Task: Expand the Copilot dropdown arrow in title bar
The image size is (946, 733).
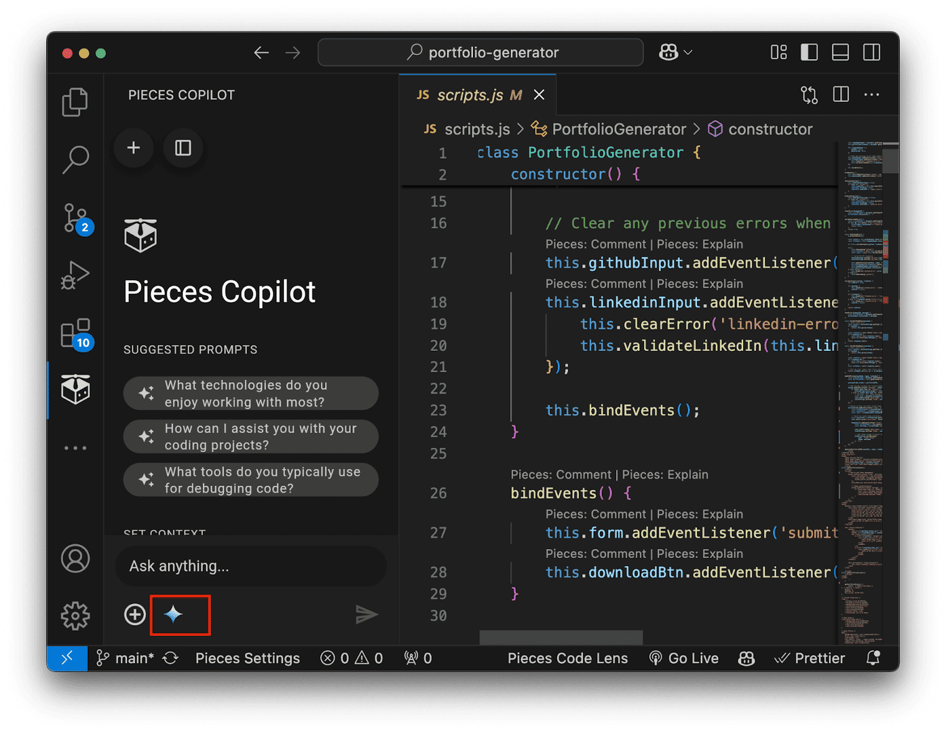Action: point(688,52)
